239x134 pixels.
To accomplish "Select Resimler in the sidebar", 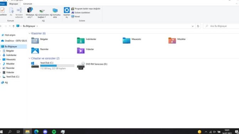I will (x=10, y=68).
